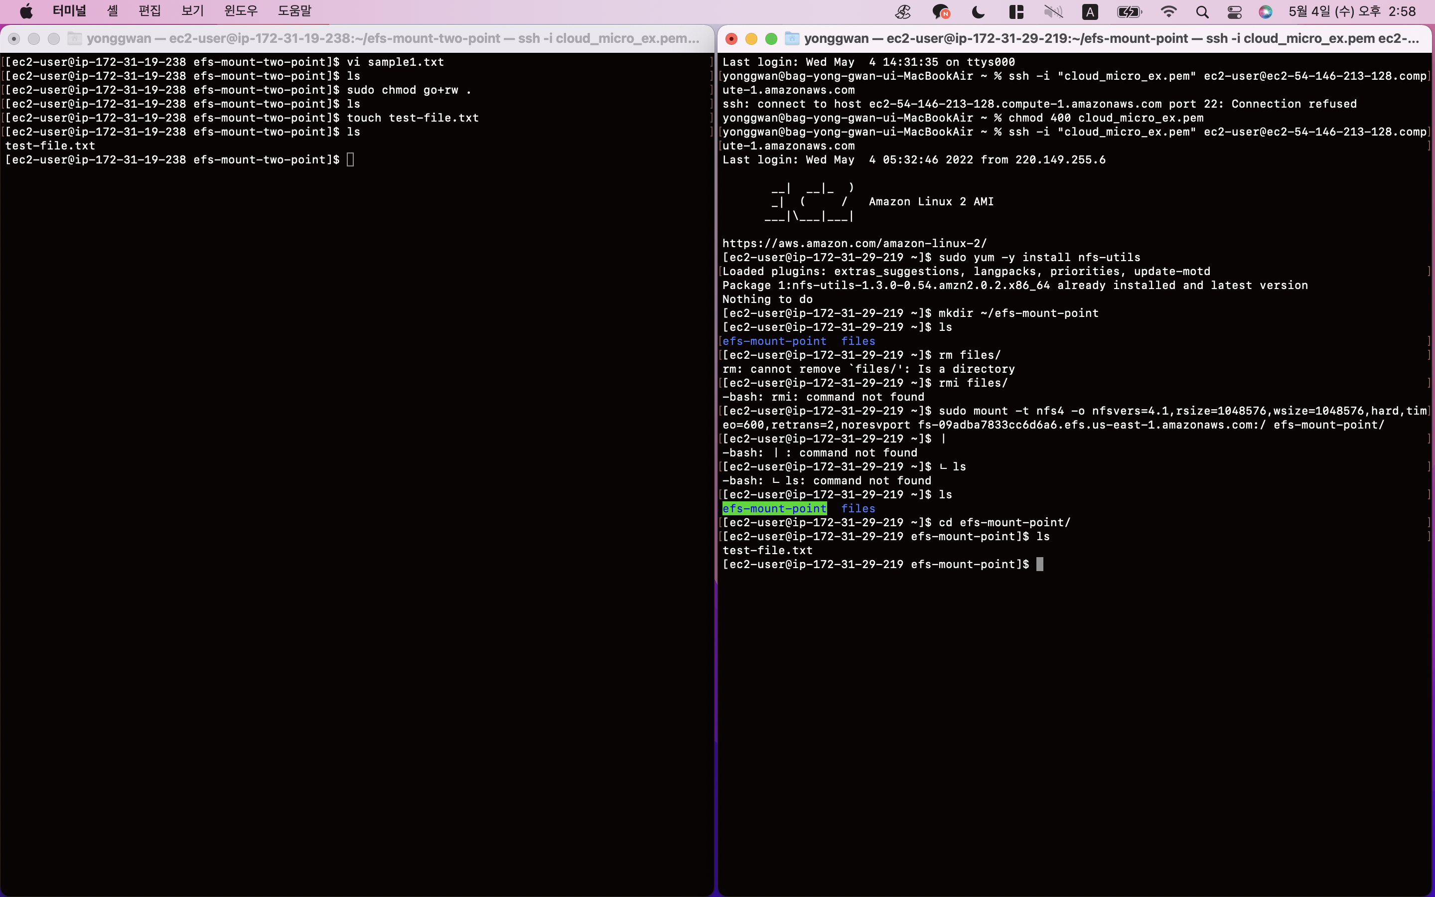Click 'Amazon Linux 2 AMI' banner text

(x=931, y=202)
